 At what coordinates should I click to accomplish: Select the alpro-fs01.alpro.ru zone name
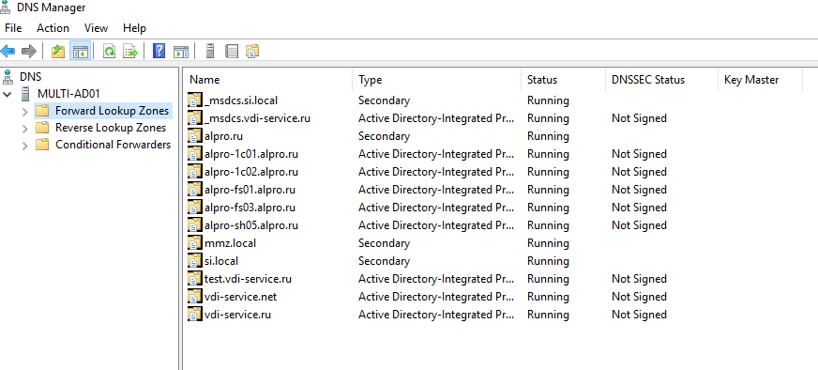pos(250,190)
